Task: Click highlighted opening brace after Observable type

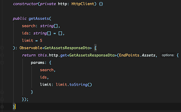Action: (95, 48)
